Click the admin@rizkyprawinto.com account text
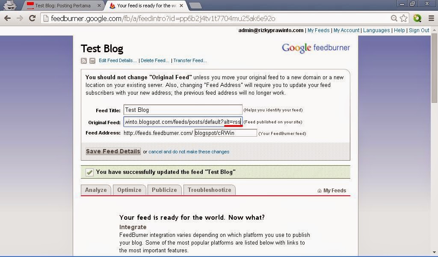438x257 pixels. [x=271, y=30]
